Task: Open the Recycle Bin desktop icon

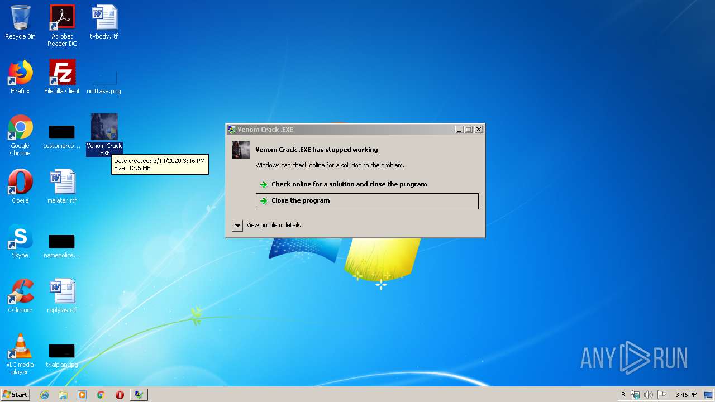Action: pyautogui.click(x=20, y=22)
